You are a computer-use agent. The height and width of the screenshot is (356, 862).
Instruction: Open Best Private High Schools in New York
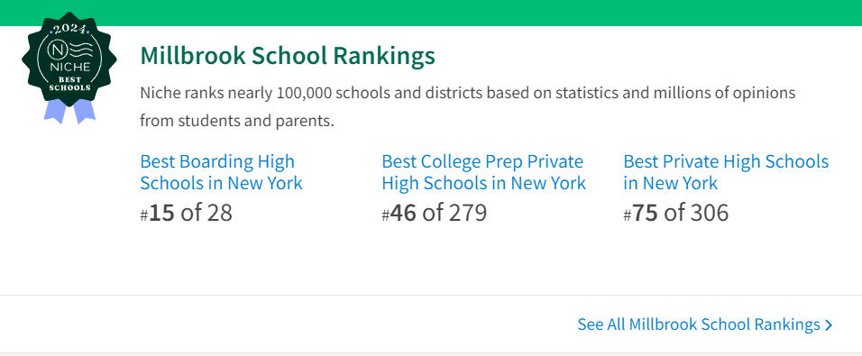pos(726,172)
